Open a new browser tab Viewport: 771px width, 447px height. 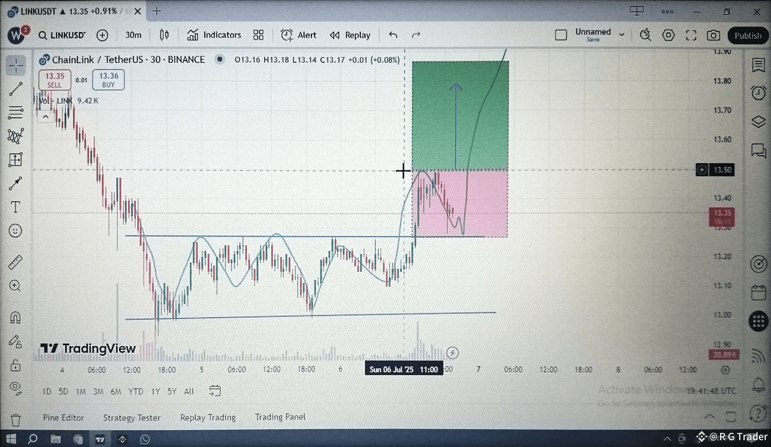click(157, 11)
